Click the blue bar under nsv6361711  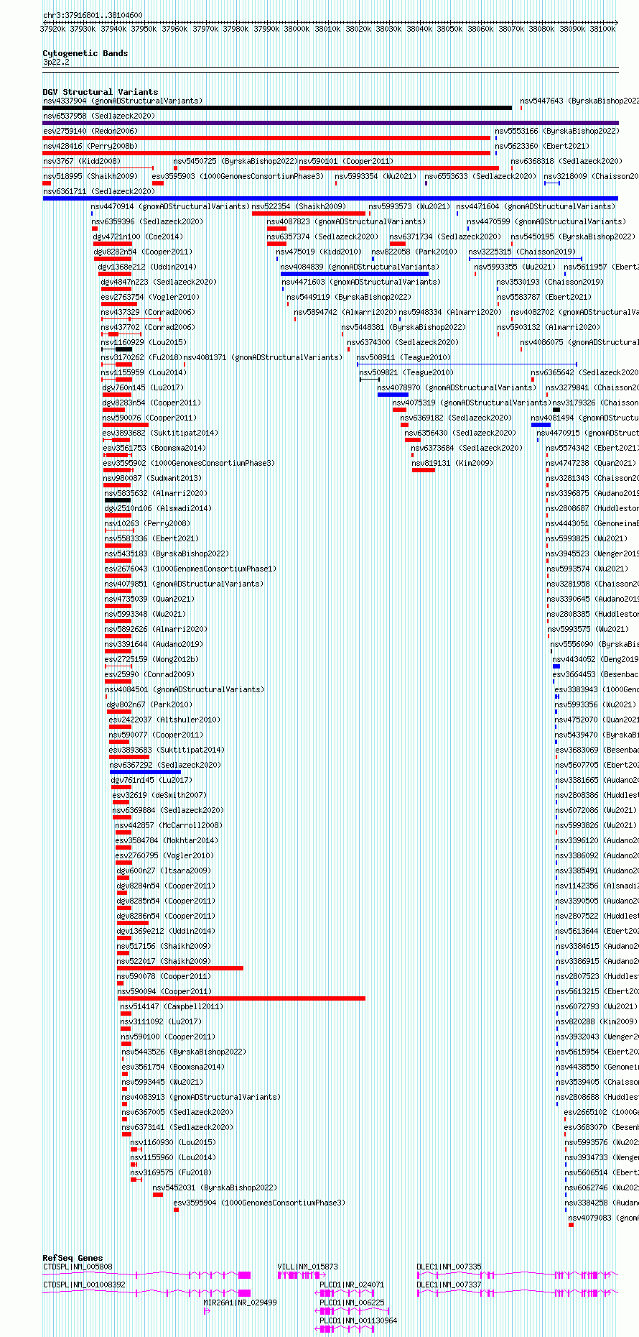pyautogui.click(x=330, y=198)
